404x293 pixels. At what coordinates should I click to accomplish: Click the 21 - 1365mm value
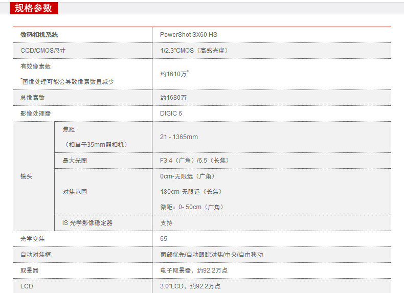(x=179, y=137)
